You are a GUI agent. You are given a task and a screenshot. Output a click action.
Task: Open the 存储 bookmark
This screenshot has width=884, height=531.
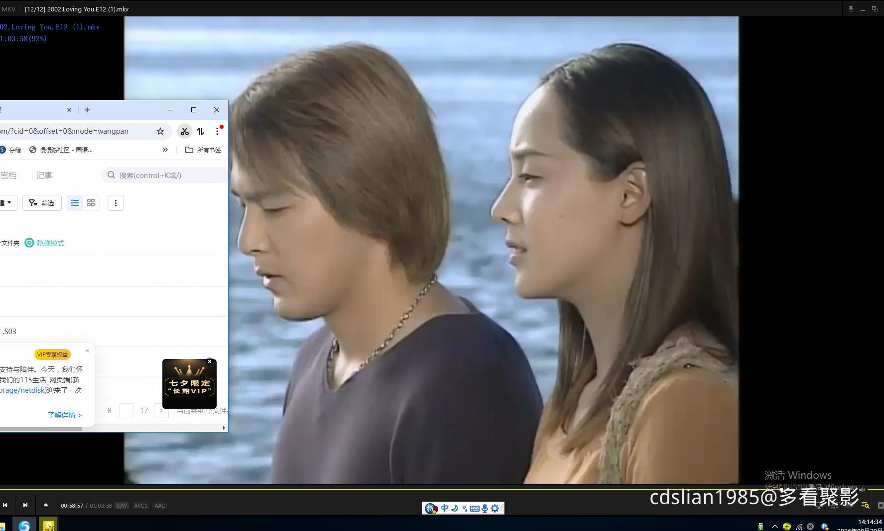coord(11,150)
